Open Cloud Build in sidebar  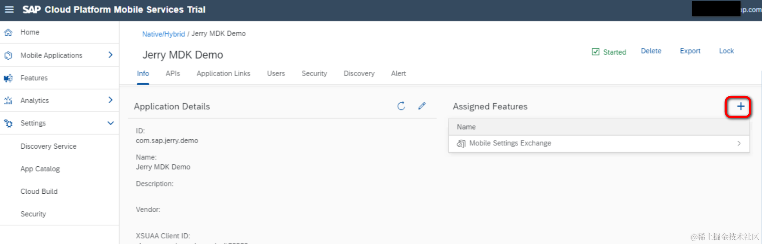click(x=39, y=192)
